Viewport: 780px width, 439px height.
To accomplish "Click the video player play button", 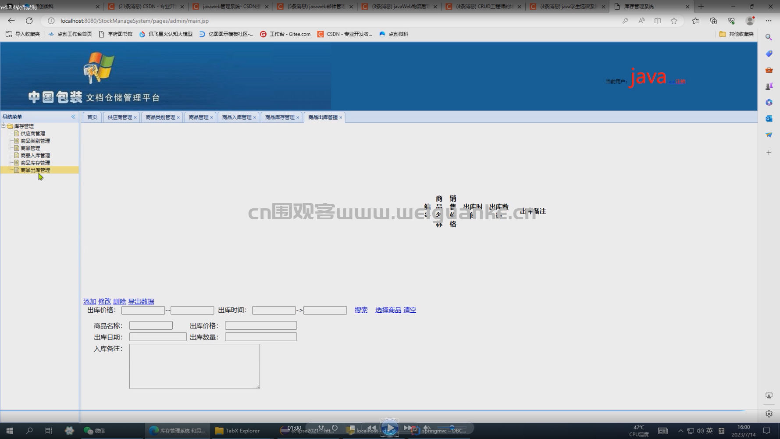I will pyautogui.click(x=390, y=428).
